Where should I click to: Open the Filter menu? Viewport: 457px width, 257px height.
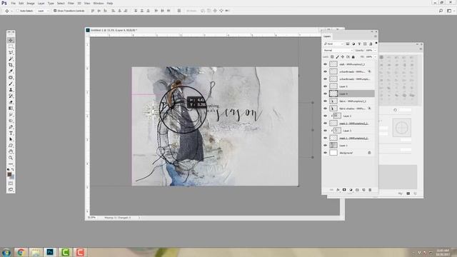(71, 3)
